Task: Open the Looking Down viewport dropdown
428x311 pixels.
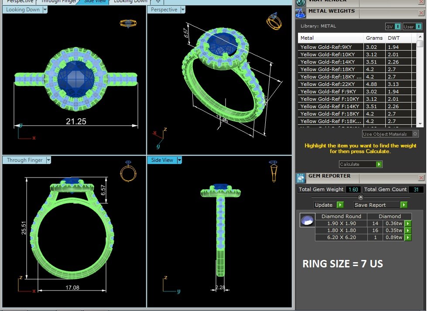Action: (45, 10)
